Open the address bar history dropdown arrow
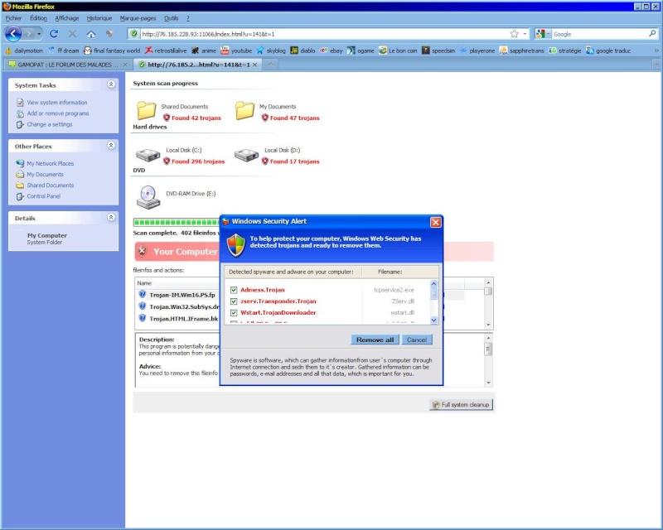663x530 pixels. tap(525, 34)
